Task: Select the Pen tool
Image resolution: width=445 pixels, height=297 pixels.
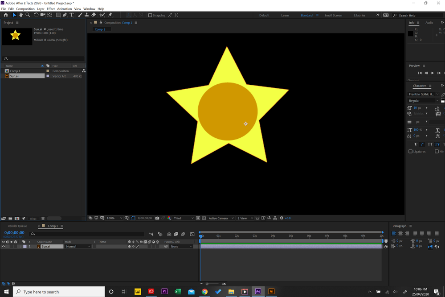Action: pos(65,15)
